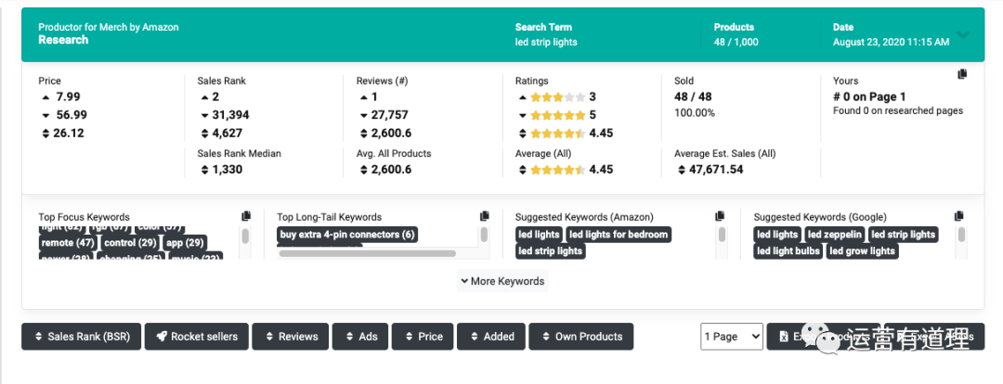
Task: Click Google suggested 'led strip lights' tag
Action: point(904,235)
